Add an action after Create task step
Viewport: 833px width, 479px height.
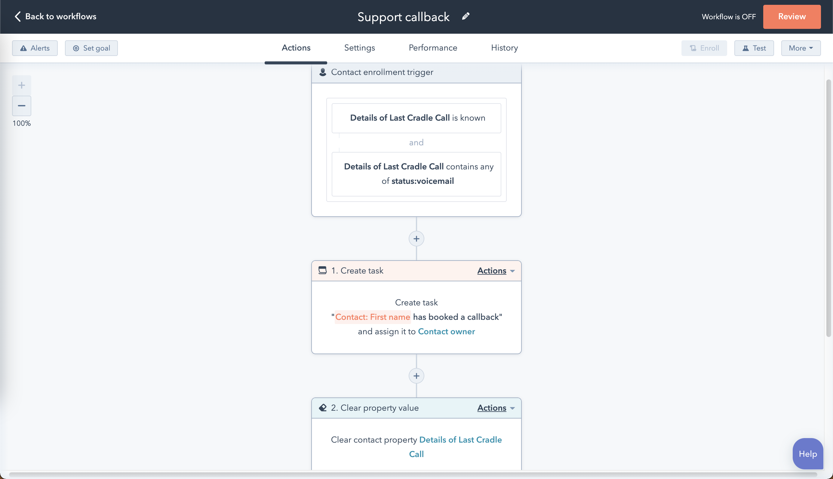tap(416, 376)
